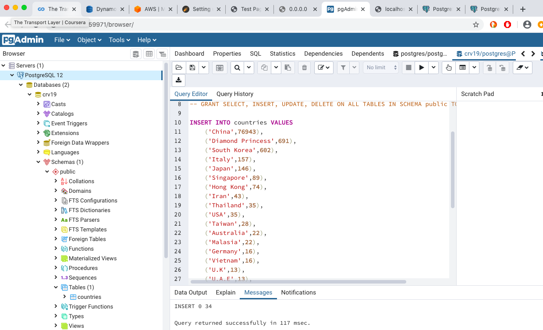Image resolution: width=543 pixels, height=330 pixels.
Task: Click the Browser tree vertical scrollbar
Action: 165,160
